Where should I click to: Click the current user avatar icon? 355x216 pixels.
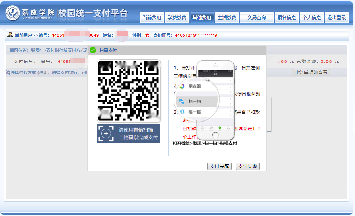pyautogui.click(x=10, y=35)
